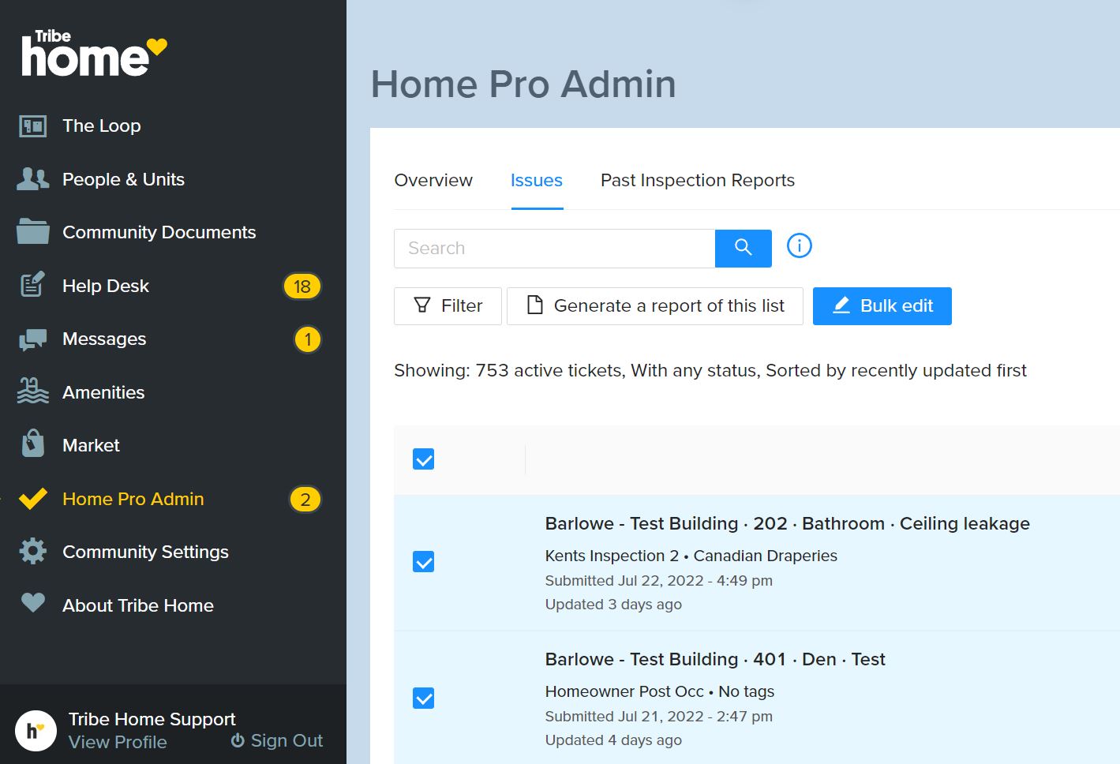
Task: Click the Tribe Home logo
Action: (94, 53)
